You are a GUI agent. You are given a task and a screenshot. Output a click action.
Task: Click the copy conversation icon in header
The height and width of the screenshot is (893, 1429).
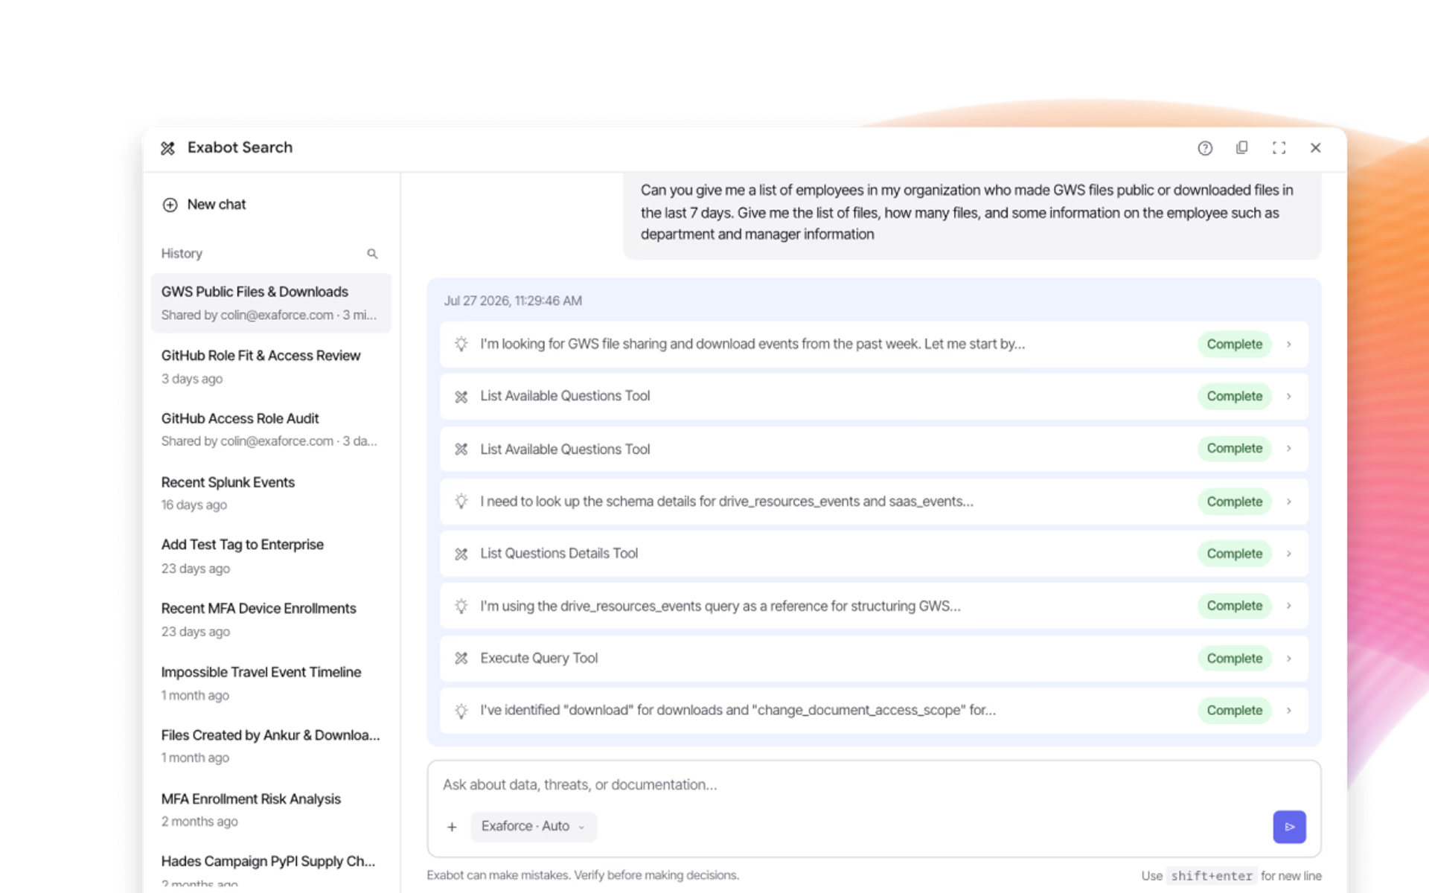1241,148
